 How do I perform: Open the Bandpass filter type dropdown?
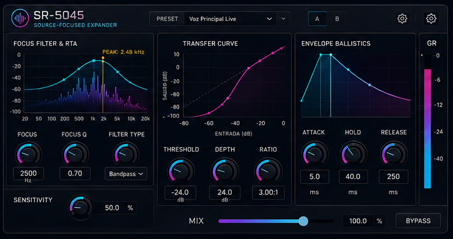click(x=126, y=174)
